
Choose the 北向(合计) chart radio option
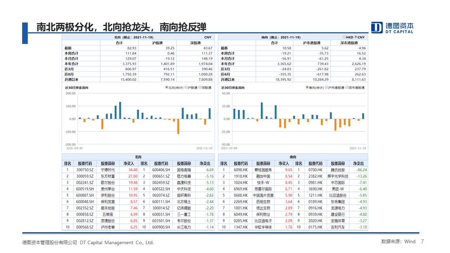pyautogui.click(x=166, y=87)
